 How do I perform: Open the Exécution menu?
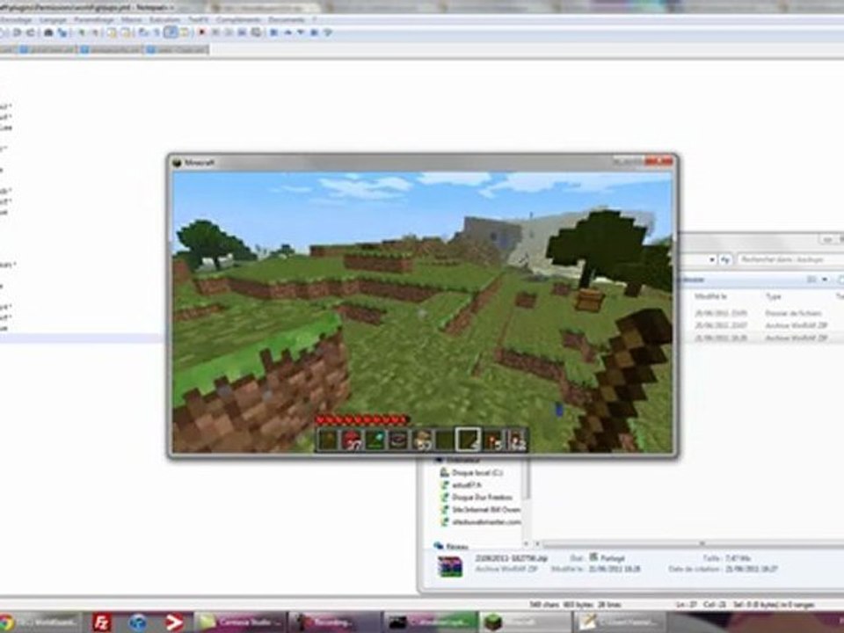pyautogui.click(x=164, y=20)
